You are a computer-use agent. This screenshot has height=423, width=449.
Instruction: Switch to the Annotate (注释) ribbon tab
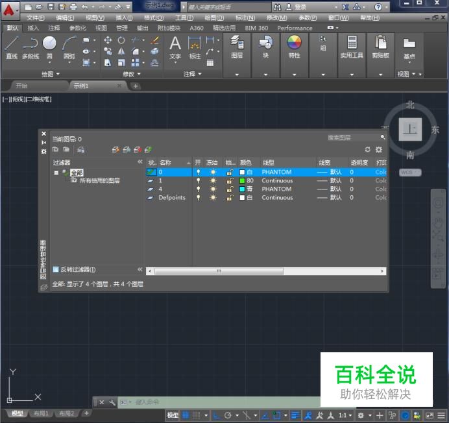coord(54,28)
